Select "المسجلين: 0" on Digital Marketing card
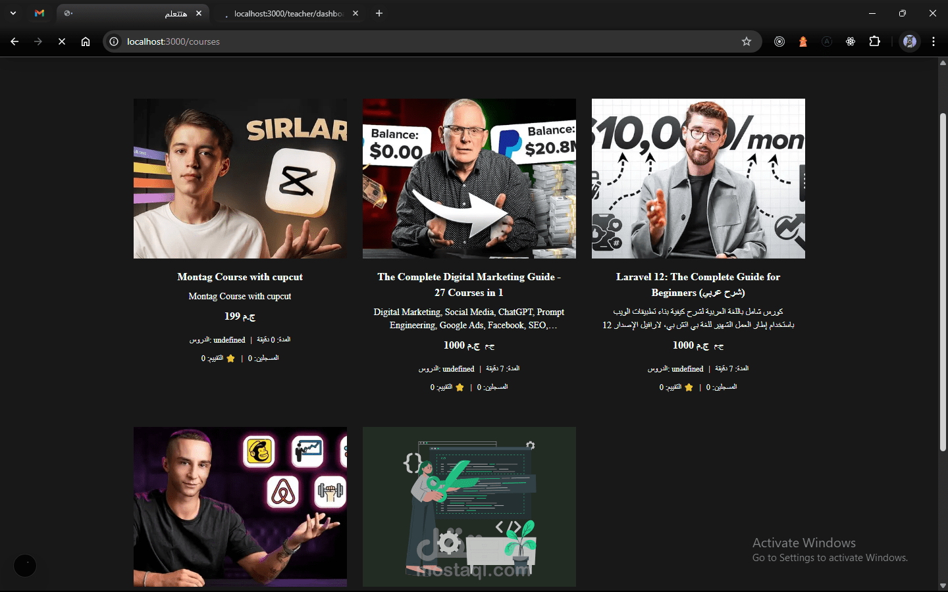Viewport: 948px width, 592px height. coord(492,387)
